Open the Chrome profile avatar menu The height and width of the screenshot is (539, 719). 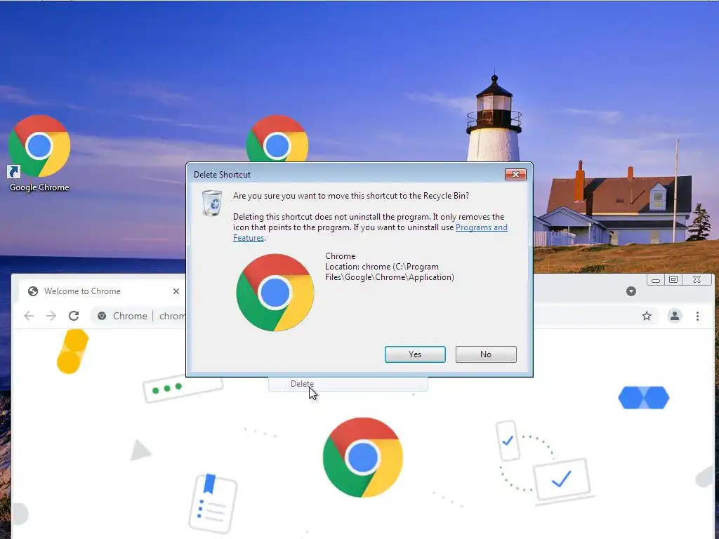[x=675, y=316]
